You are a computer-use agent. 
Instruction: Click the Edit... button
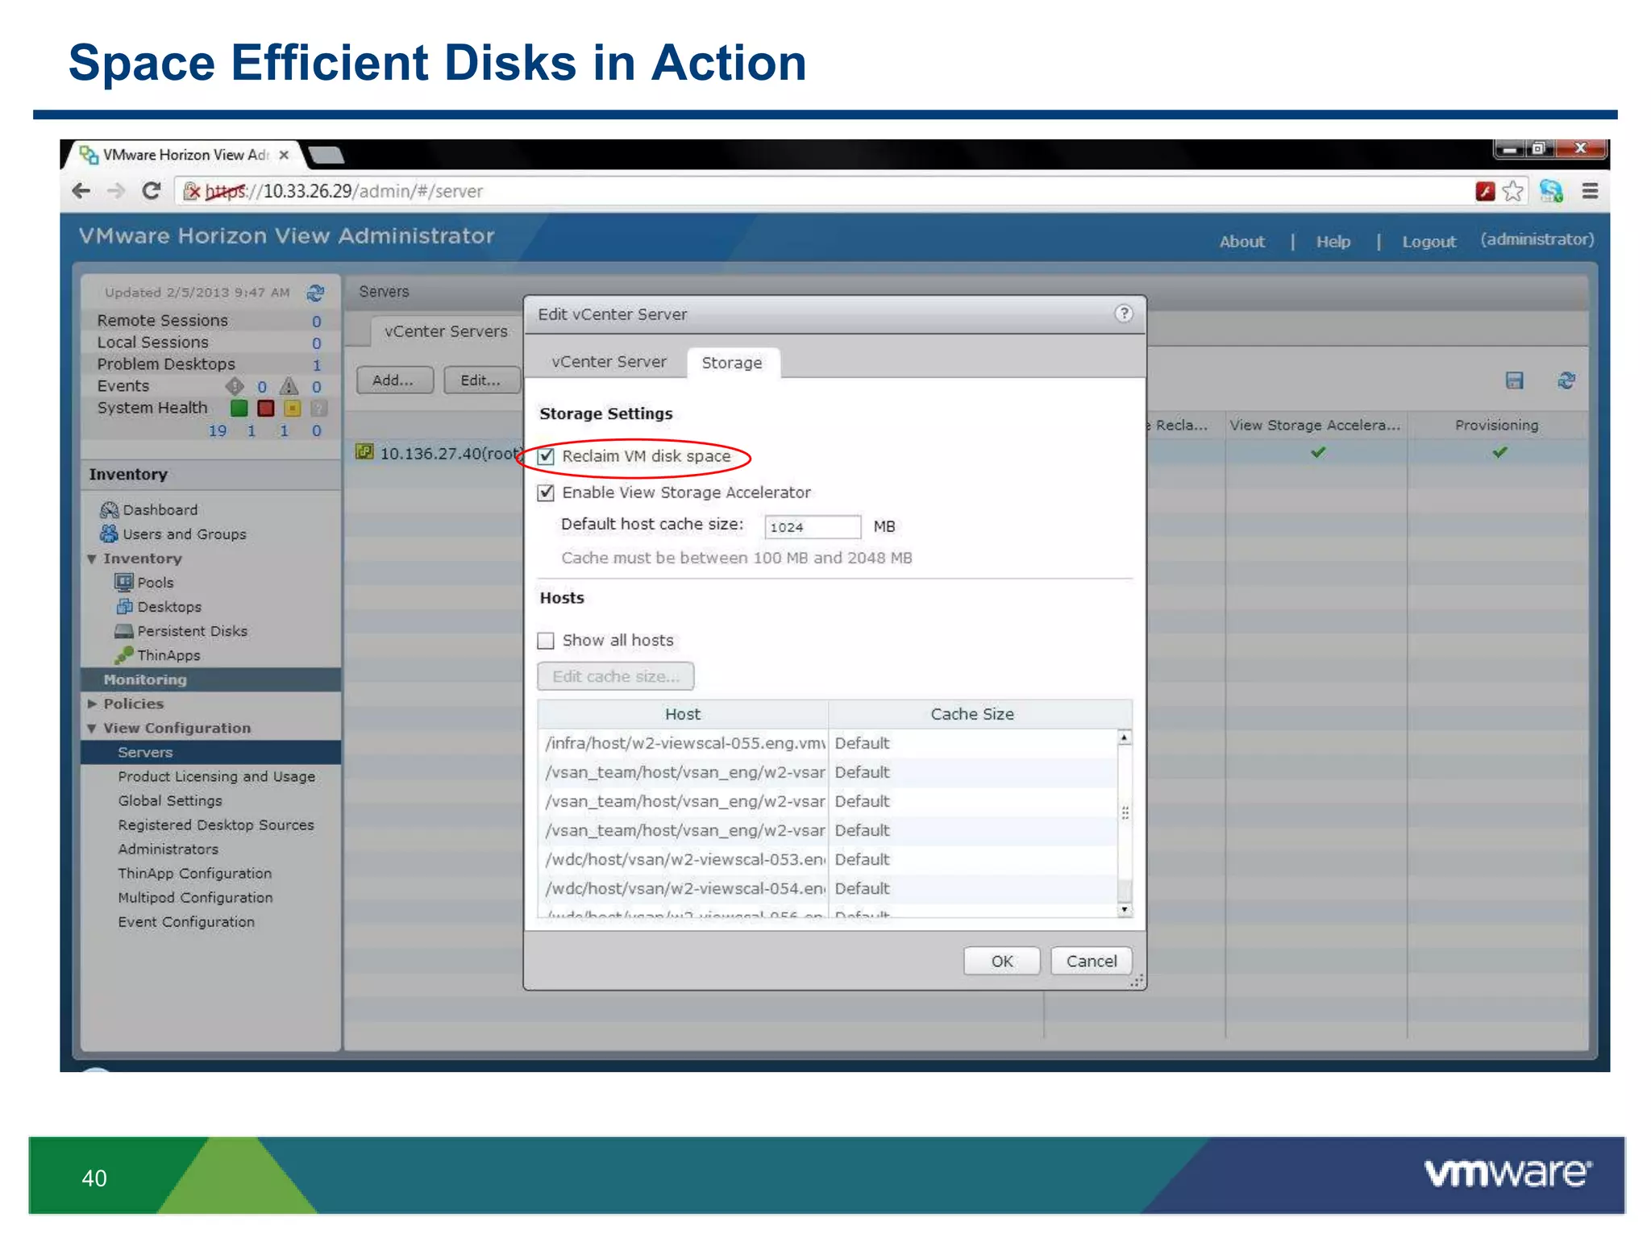(x=481, y=380)
